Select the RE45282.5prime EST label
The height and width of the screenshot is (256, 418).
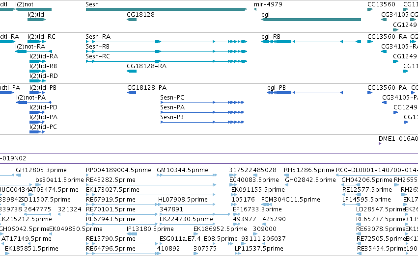coord(111,180)
